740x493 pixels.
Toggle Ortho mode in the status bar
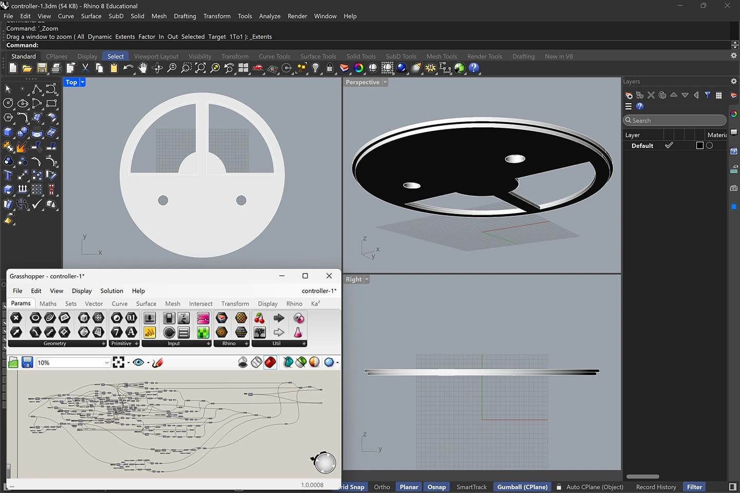click(x=382, y=487)
